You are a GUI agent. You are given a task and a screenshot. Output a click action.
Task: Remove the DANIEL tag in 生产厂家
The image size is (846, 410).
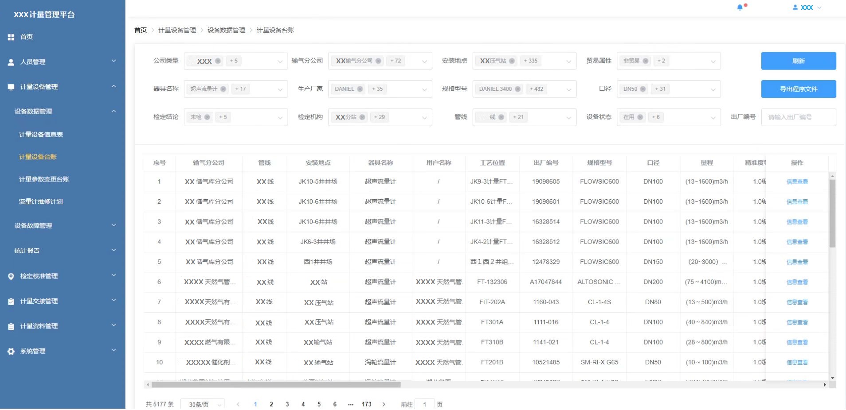360,89
